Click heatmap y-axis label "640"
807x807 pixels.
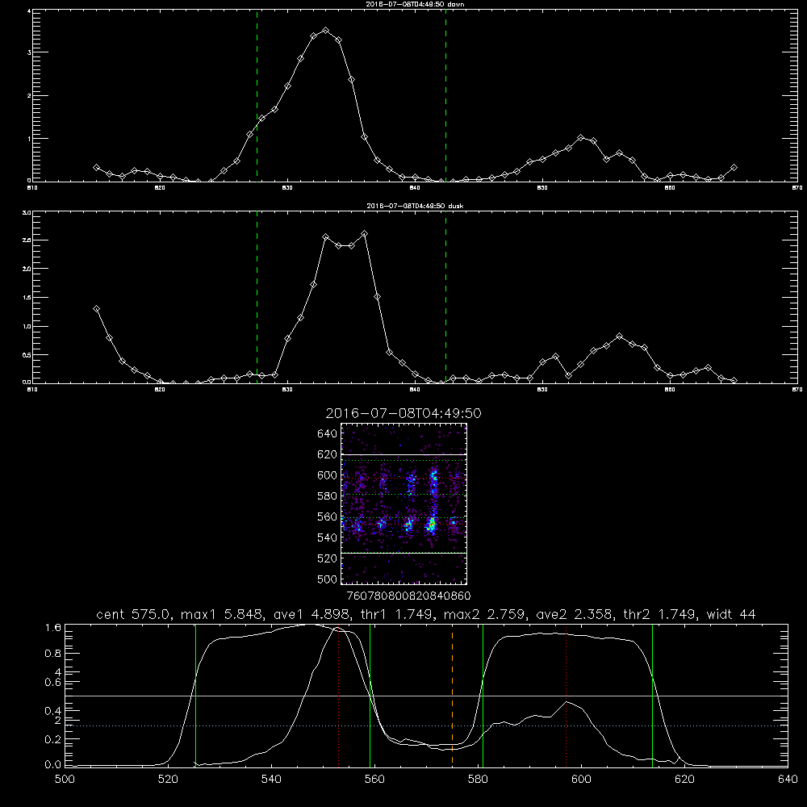click(328, 434)
